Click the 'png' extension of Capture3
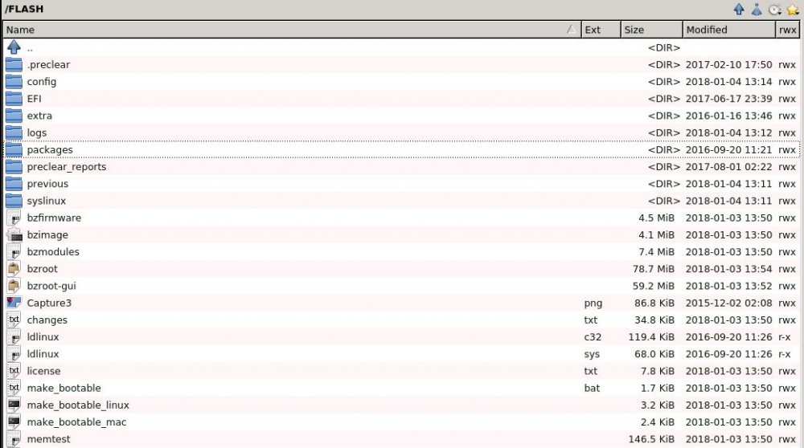The width and height of the screenshot is (804, 448). coord(593,303)
